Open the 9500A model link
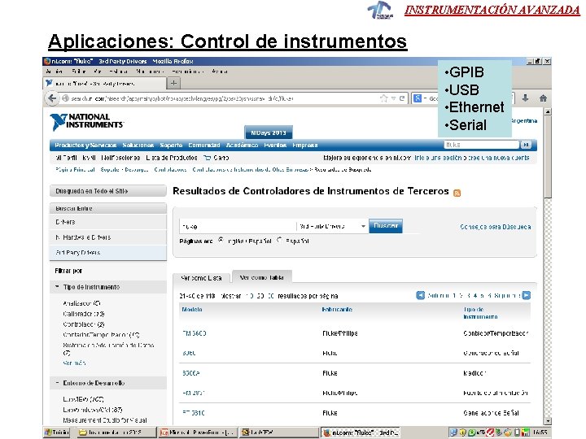Image resolution: width=586 pixels, height=439 pixels. [191, 373]
